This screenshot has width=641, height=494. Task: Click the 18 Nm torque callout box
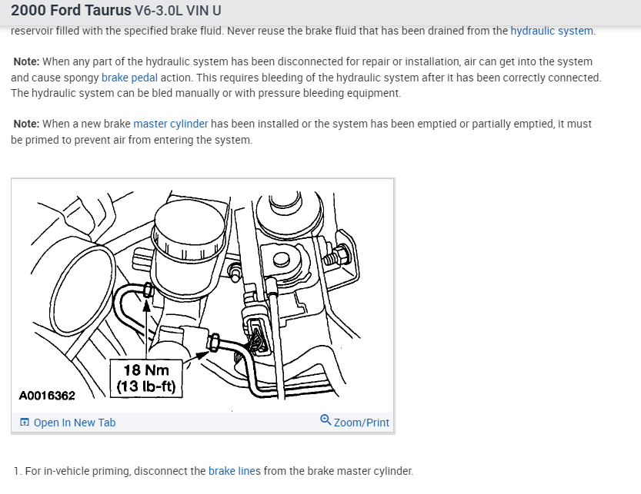(x=146, y=379)
